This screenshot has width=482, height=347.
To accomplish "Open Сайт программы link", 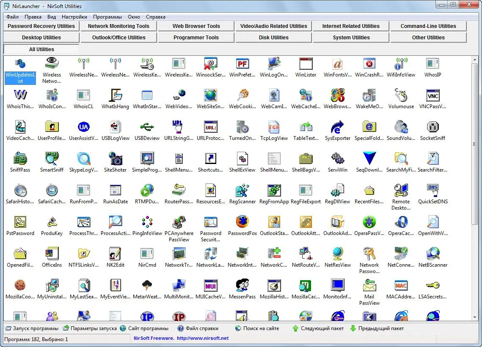I will click(x=144, y=328).
